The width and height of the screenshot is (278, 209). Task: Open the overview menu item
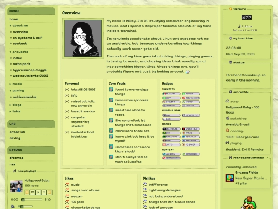click(x=21, y=32)
